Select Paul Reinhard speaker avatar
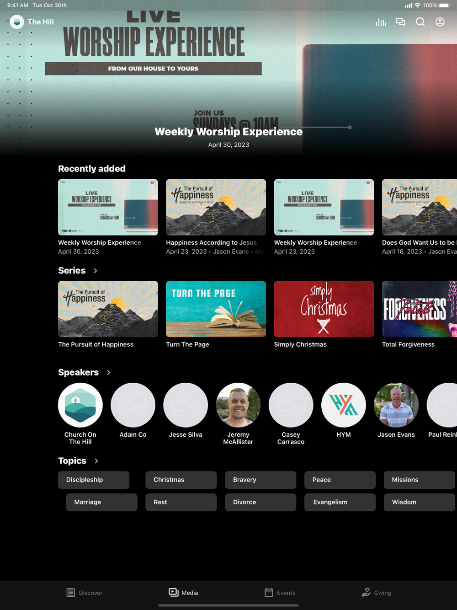The width and height of the screenshot is (457, 610). (x=442, y=405)
